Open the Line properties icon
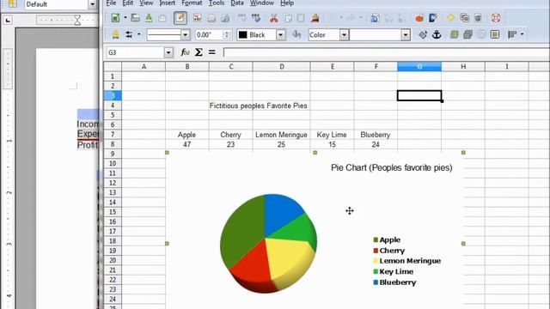This screenshot has height=309, width=550. tap(115, 34)
